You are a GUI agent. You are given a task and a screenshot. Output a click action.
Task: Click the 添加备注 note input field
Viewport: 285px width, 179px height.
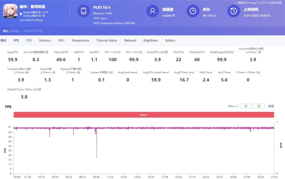[26, 31]
